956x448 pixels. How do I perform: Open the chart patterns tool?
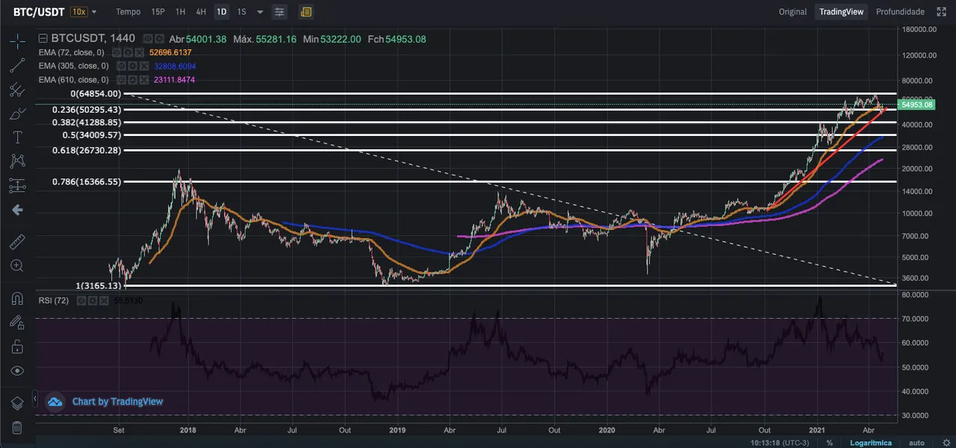(17, 161)
